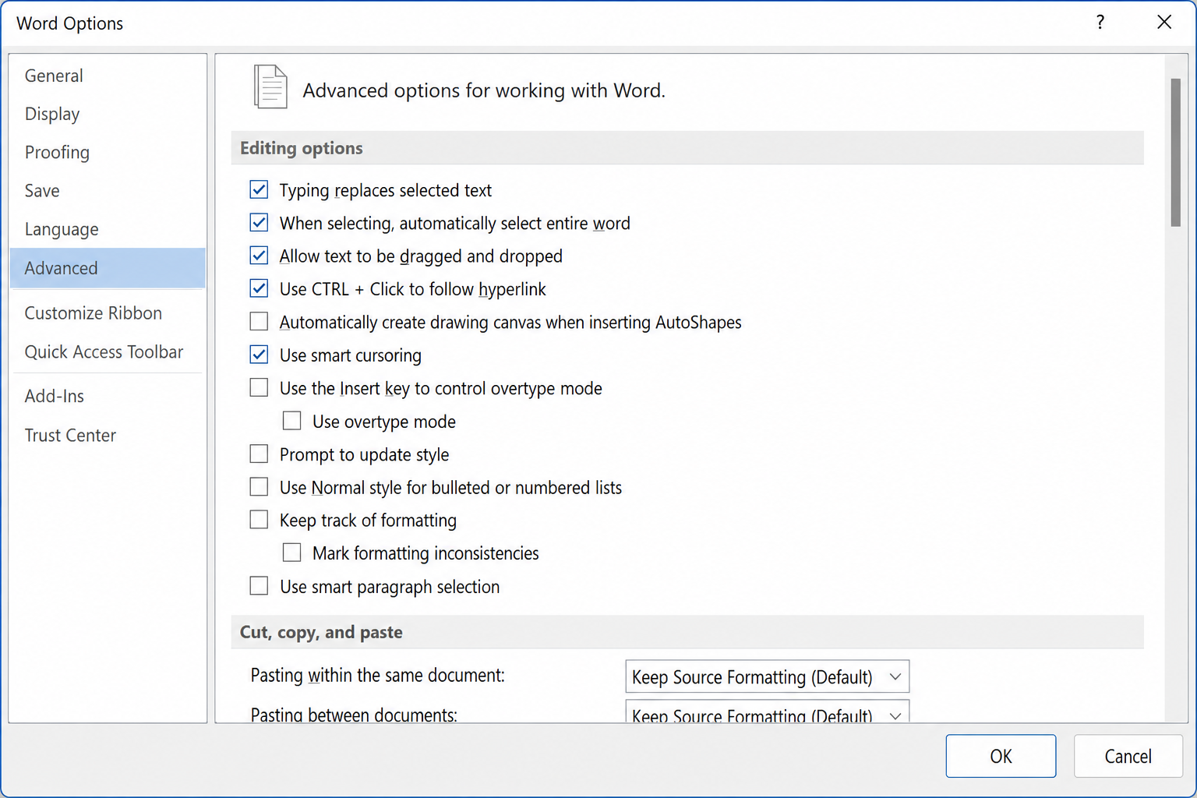The width and height of the screenshot is (1197, 798).
Task: Click the Cancel button
Action: click(x=1128, y=756)
